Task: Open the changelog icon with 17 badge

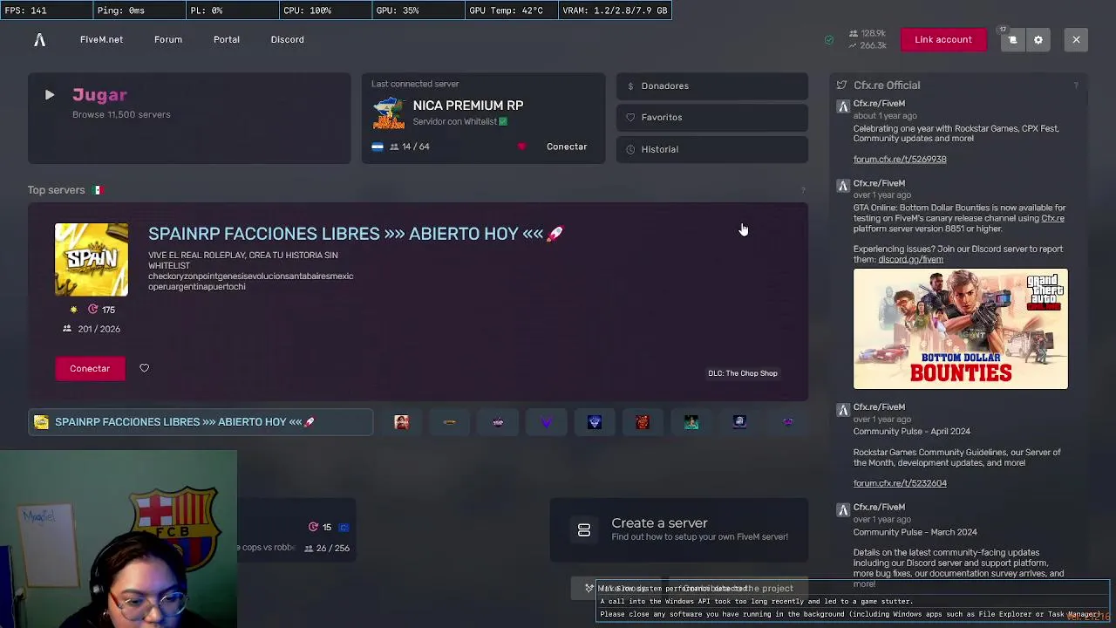Action: click(x=1012, y=40)
